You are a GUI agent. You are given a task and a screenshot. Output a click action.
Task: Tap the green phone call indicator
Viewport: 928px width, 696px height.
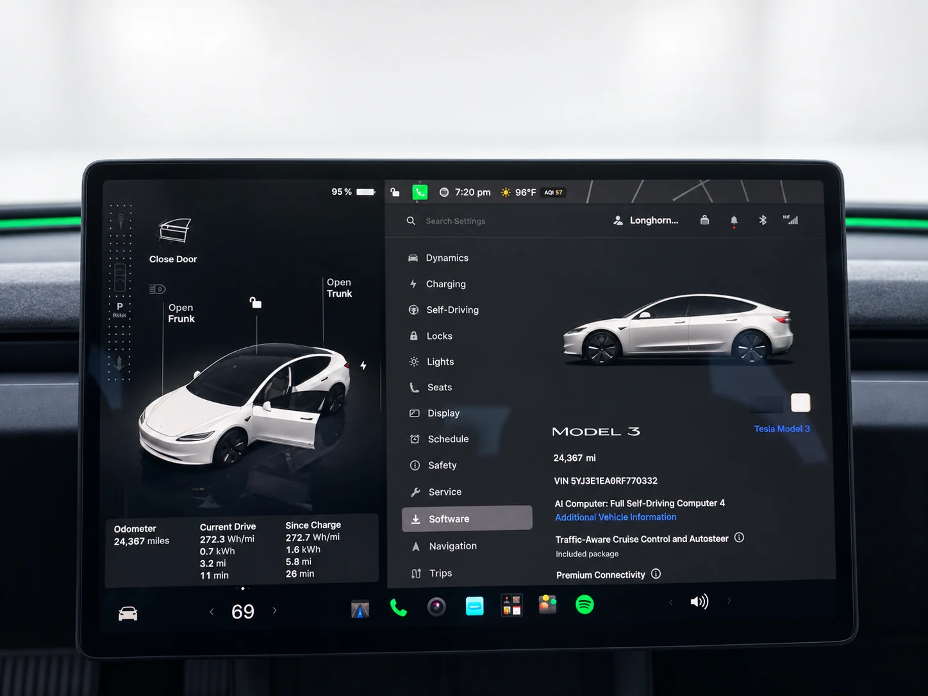click(x=420, y=192)
